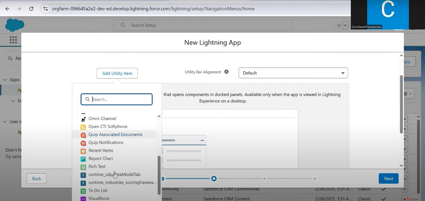This screenshot has height=201, width=425.
Task: Click the runtime_cdp DataModelTab lightning icon
Action: (x=83, y=175)
